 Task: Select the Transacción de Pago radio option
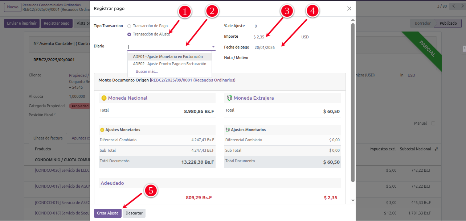[x=129, y=26]
